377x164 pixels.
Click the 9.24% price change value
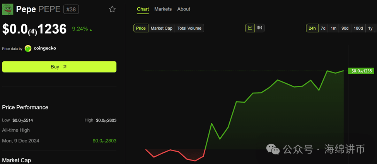(80, 29)
